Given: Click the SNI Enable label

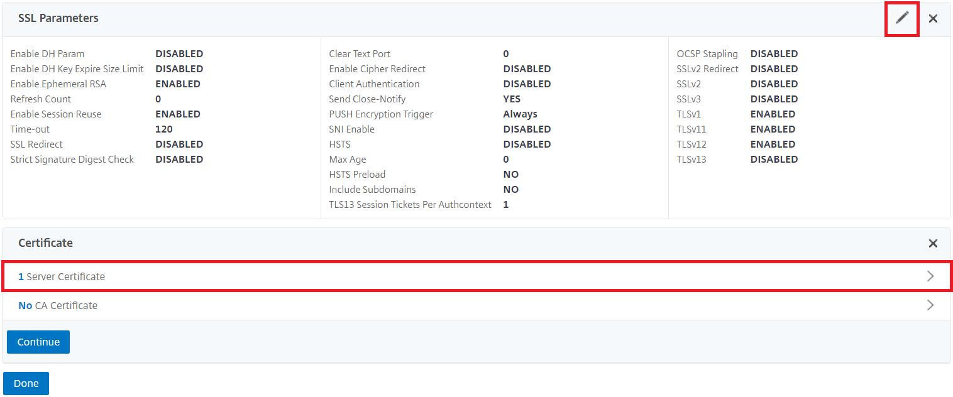Looking at the screenshot, I should (x=351, y=129).
